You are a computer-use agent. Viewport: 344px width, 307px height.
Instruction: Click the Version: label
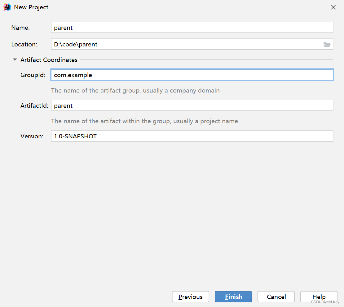(32, 136)
